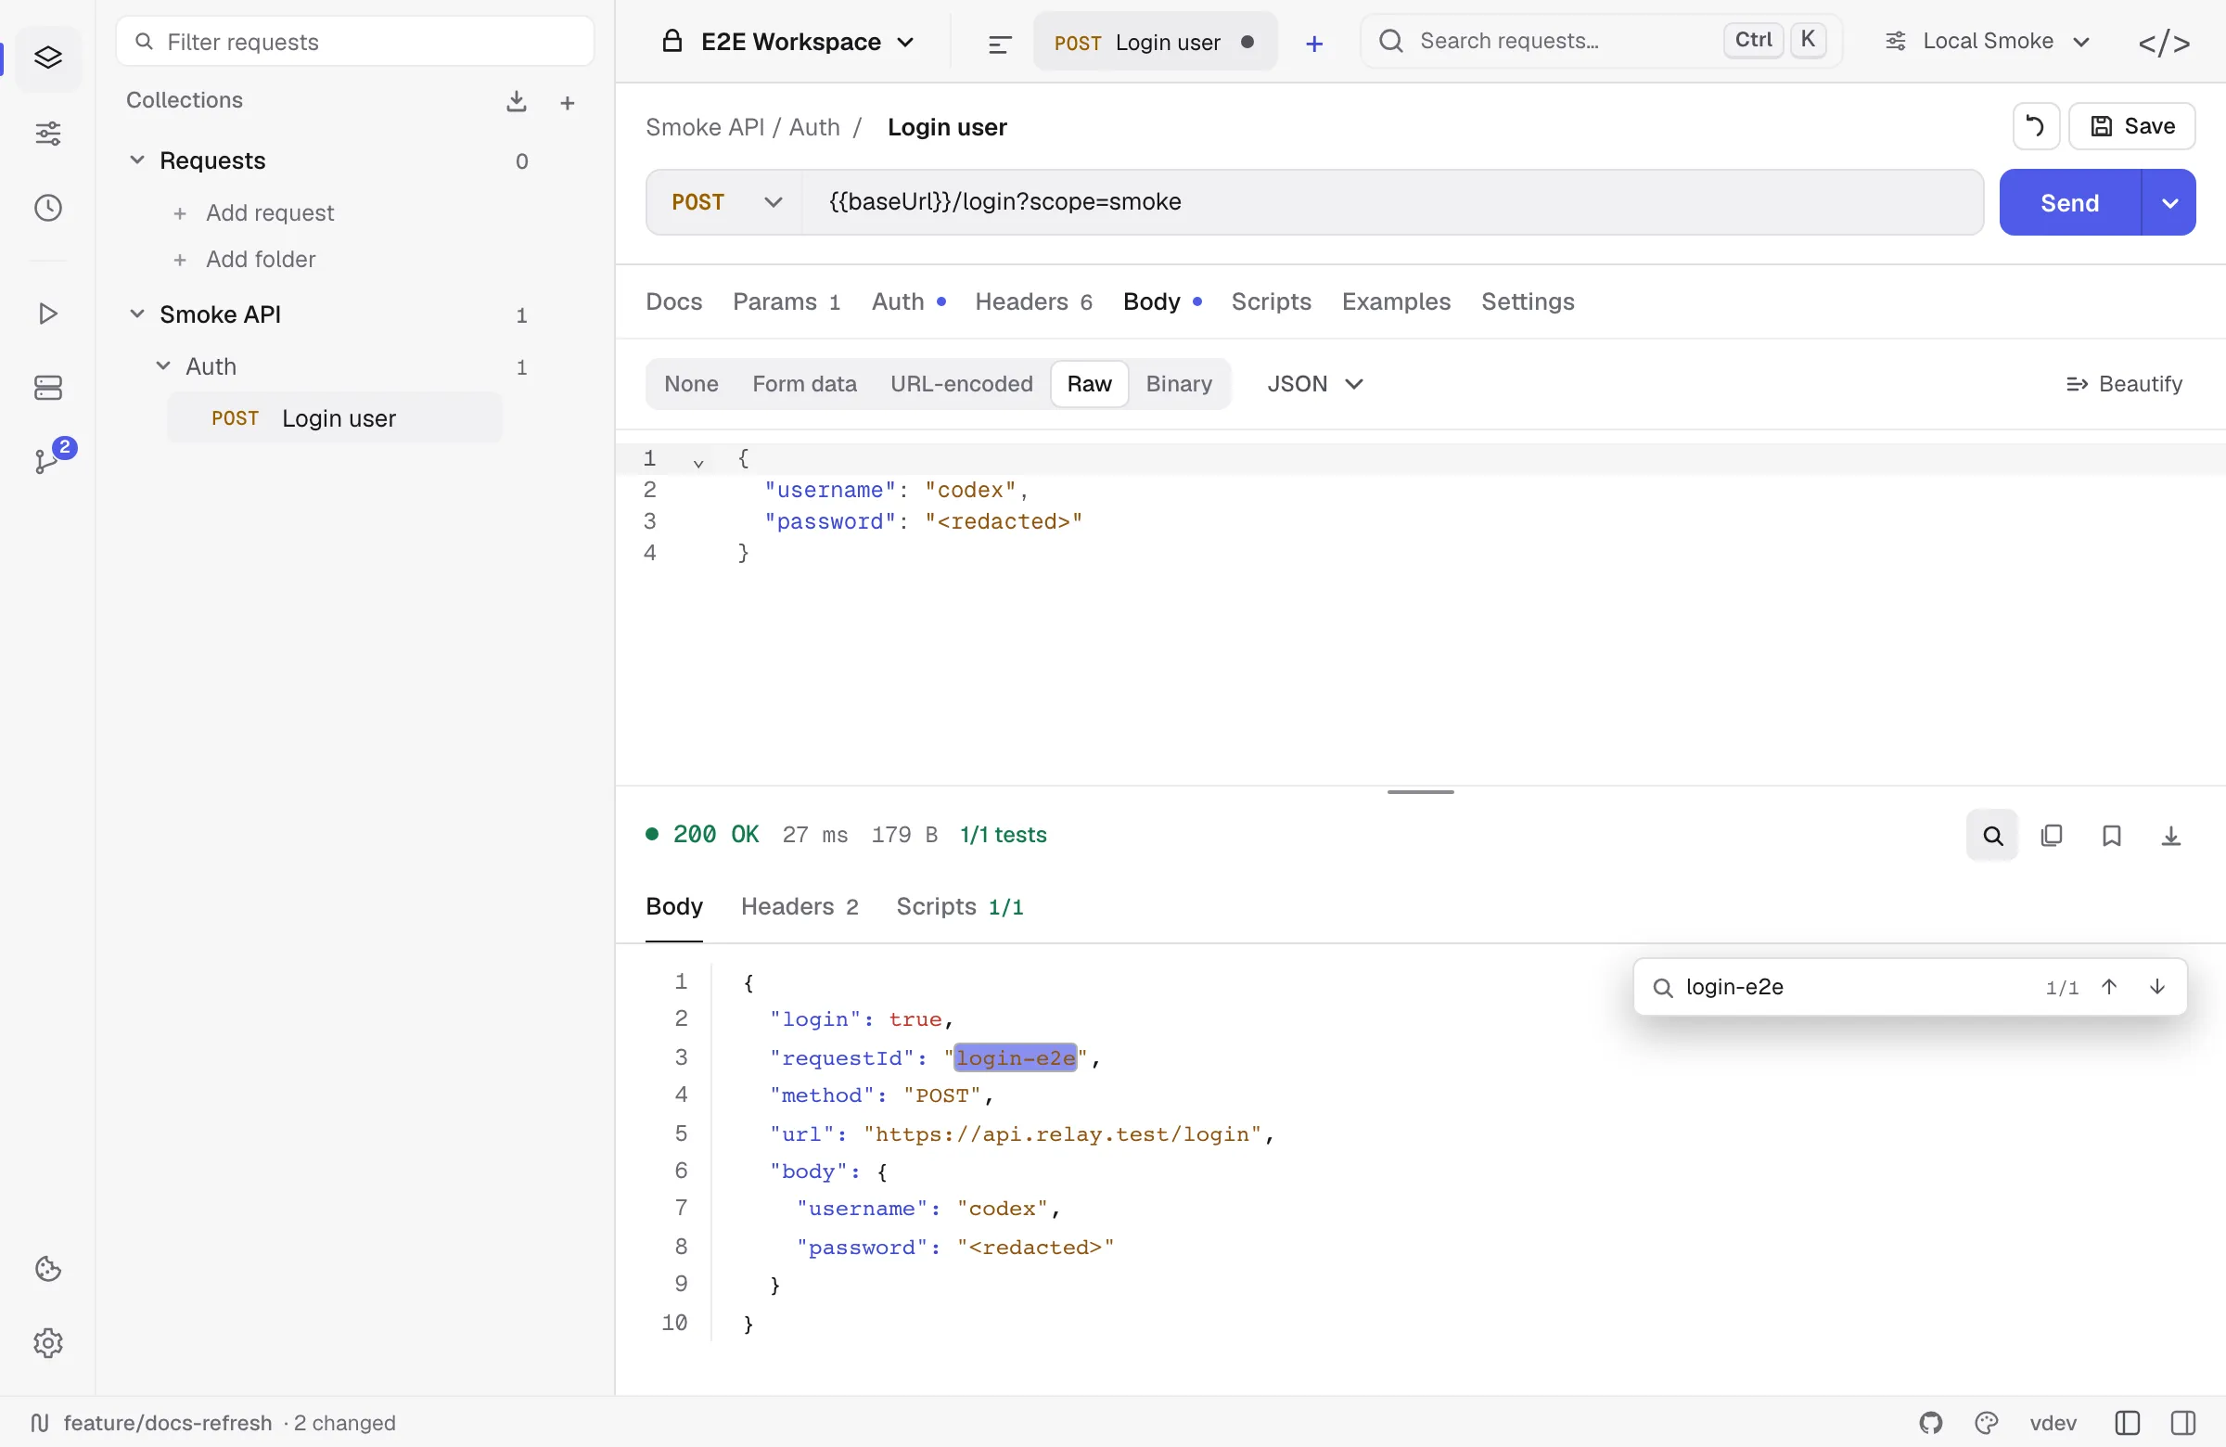
Task: Open the cookies icon in sidebar
Action: pos(47,1269)
